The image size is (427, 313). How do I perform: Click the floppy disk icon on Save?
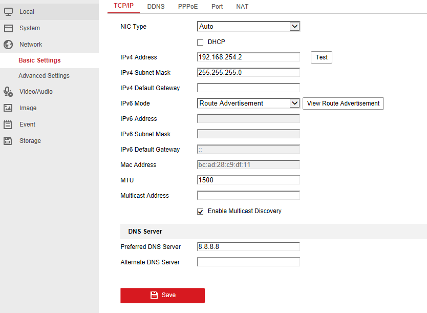pyautogui.click(x=154, y=295)
